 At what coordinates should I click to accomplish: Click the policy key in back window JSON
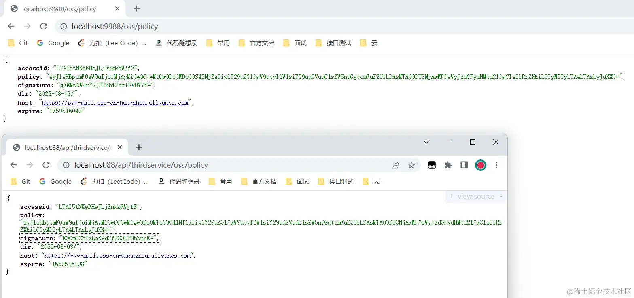(29, 77)
